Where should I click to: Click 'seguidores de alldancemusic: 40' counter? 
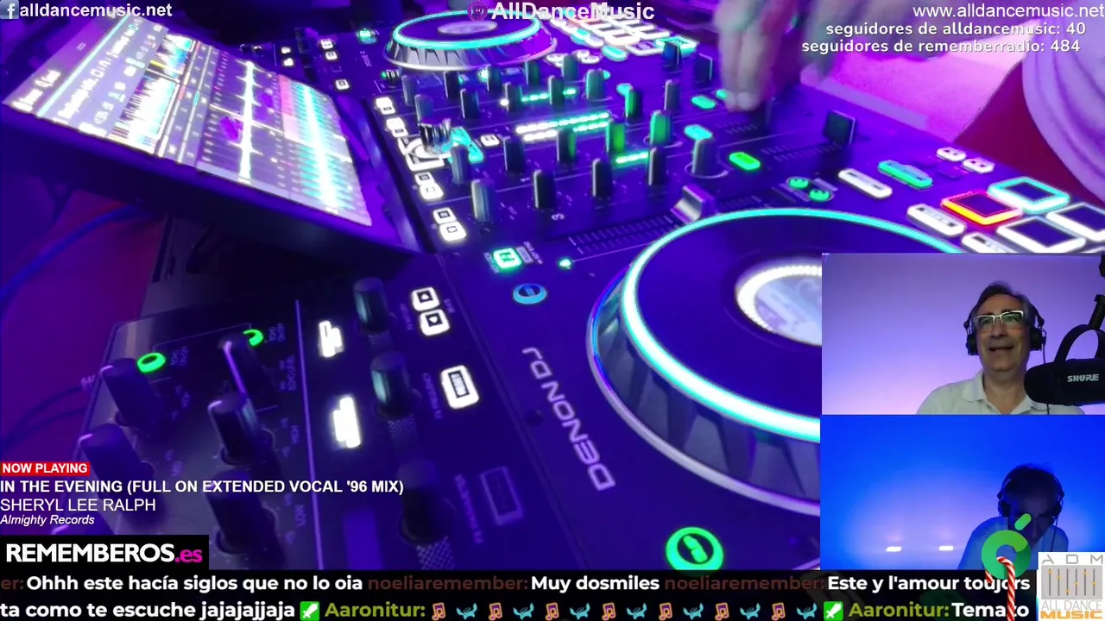pyautogui.click(x=956, y=28)
